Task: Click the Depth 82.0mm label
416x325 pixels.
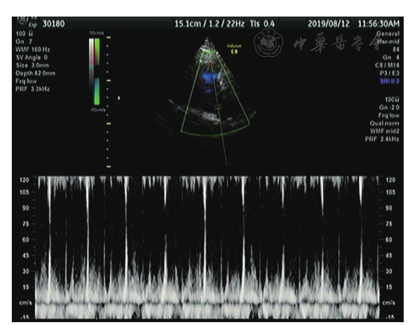Action: point(35,73)
